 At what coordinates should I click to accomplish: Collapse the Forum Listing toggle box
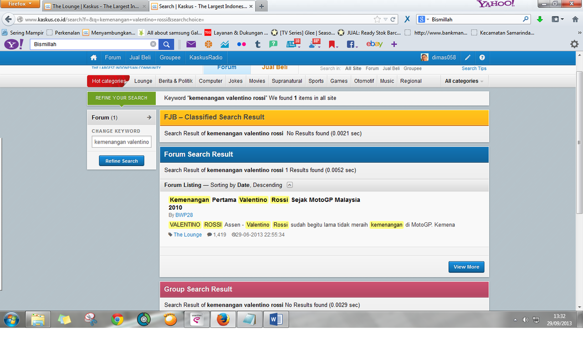(x=290, y=185)
